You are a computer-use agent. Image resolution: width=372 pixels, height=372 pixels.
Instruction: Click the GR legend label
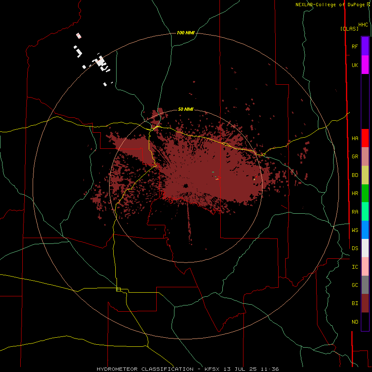355,157
